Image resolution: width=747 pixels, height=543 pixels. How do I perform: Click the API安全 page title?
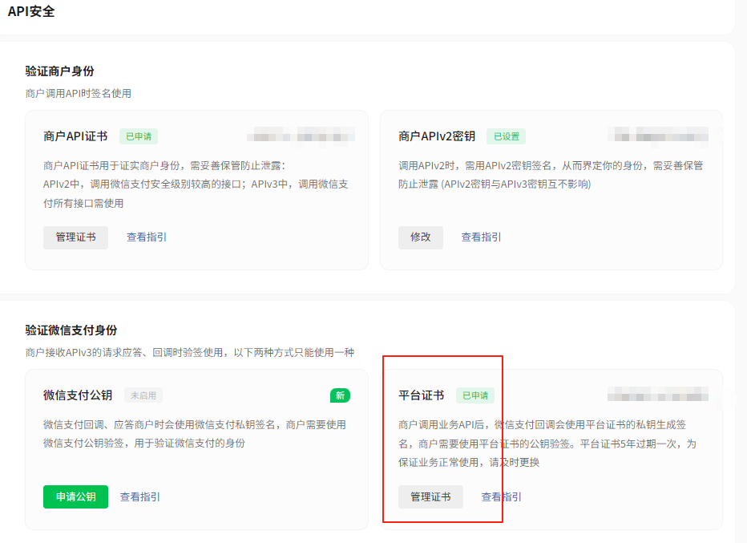pyautogui.click(x=31, y=11)
